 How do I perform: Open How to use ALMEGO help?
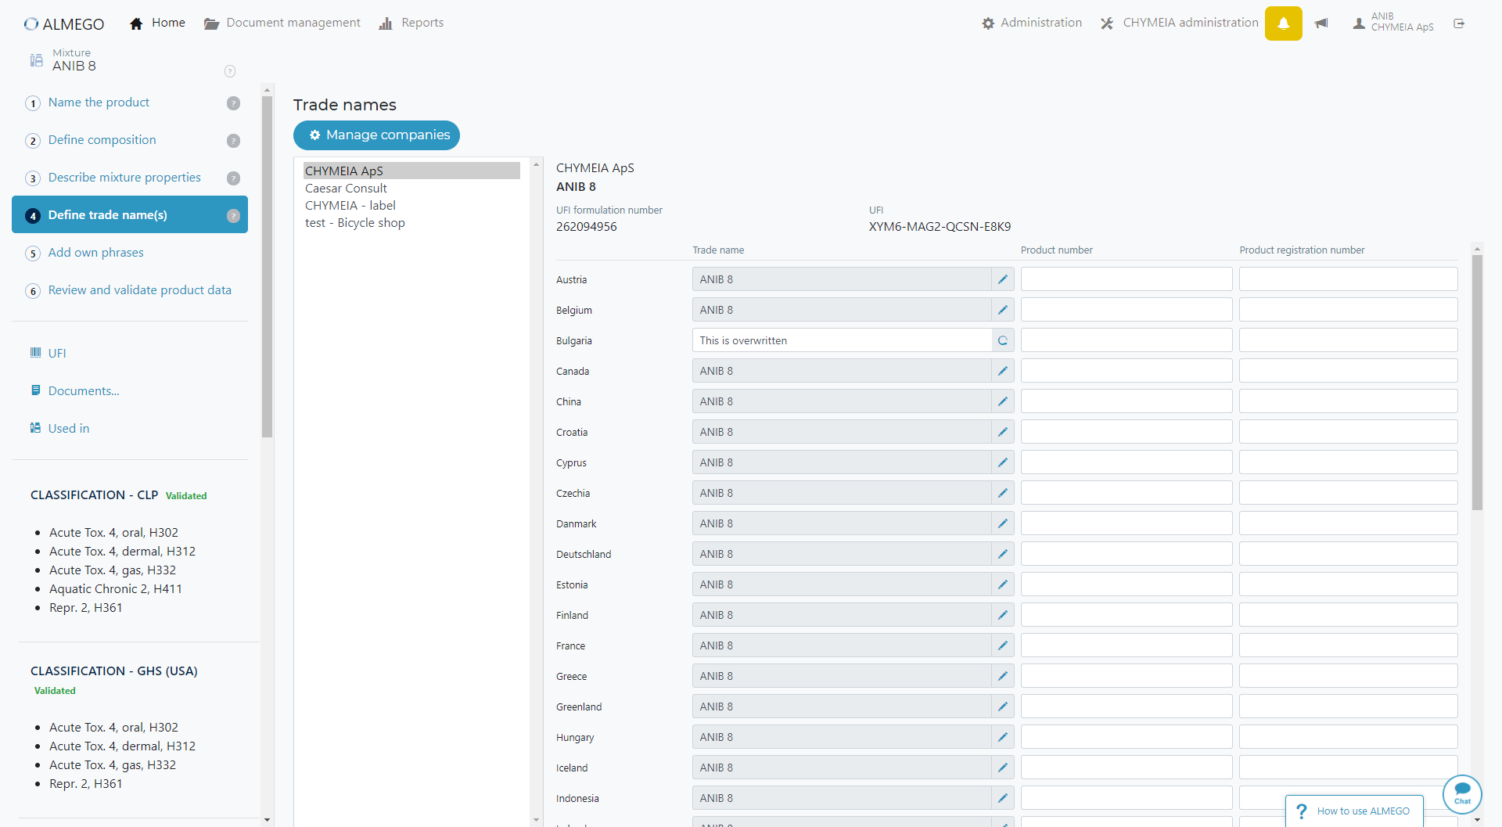click(x=1354, y=811)
